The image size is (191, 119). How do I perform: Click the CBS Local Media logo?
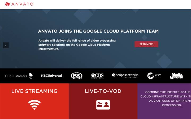coord(97,76)
